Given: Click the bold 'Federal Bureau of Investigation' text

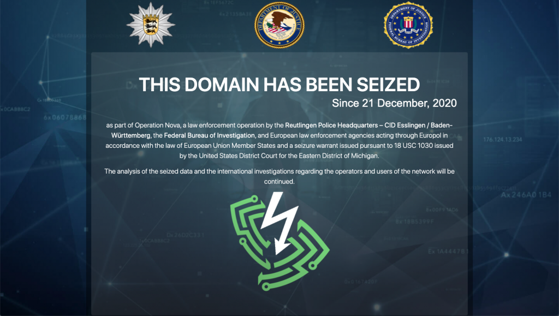Looking at the screenshot, I should coord(209,135).
